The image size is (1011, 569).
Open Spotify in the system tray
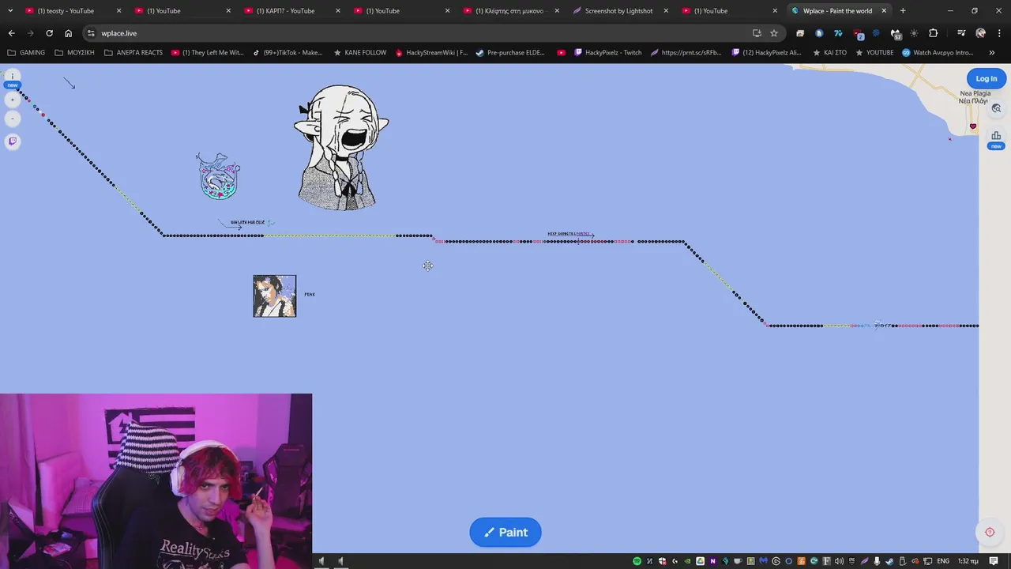[637, 561]
